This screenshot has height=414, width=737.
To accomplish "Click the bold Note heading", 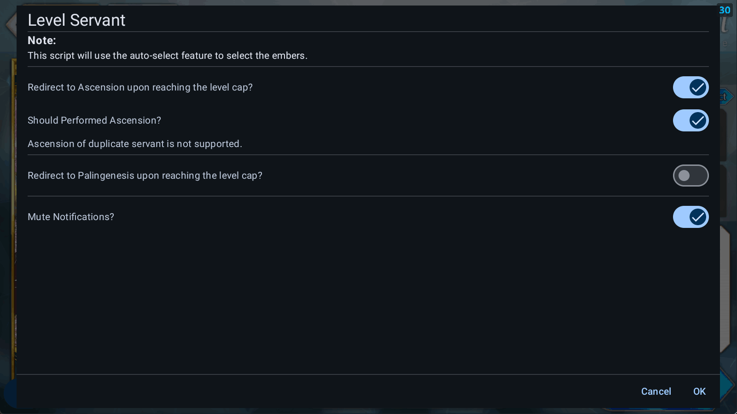I will [x=42, y=40].
